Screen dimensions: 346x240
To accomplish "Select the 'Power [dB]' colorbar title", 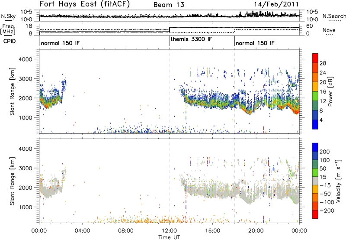I will click(330, 91).
